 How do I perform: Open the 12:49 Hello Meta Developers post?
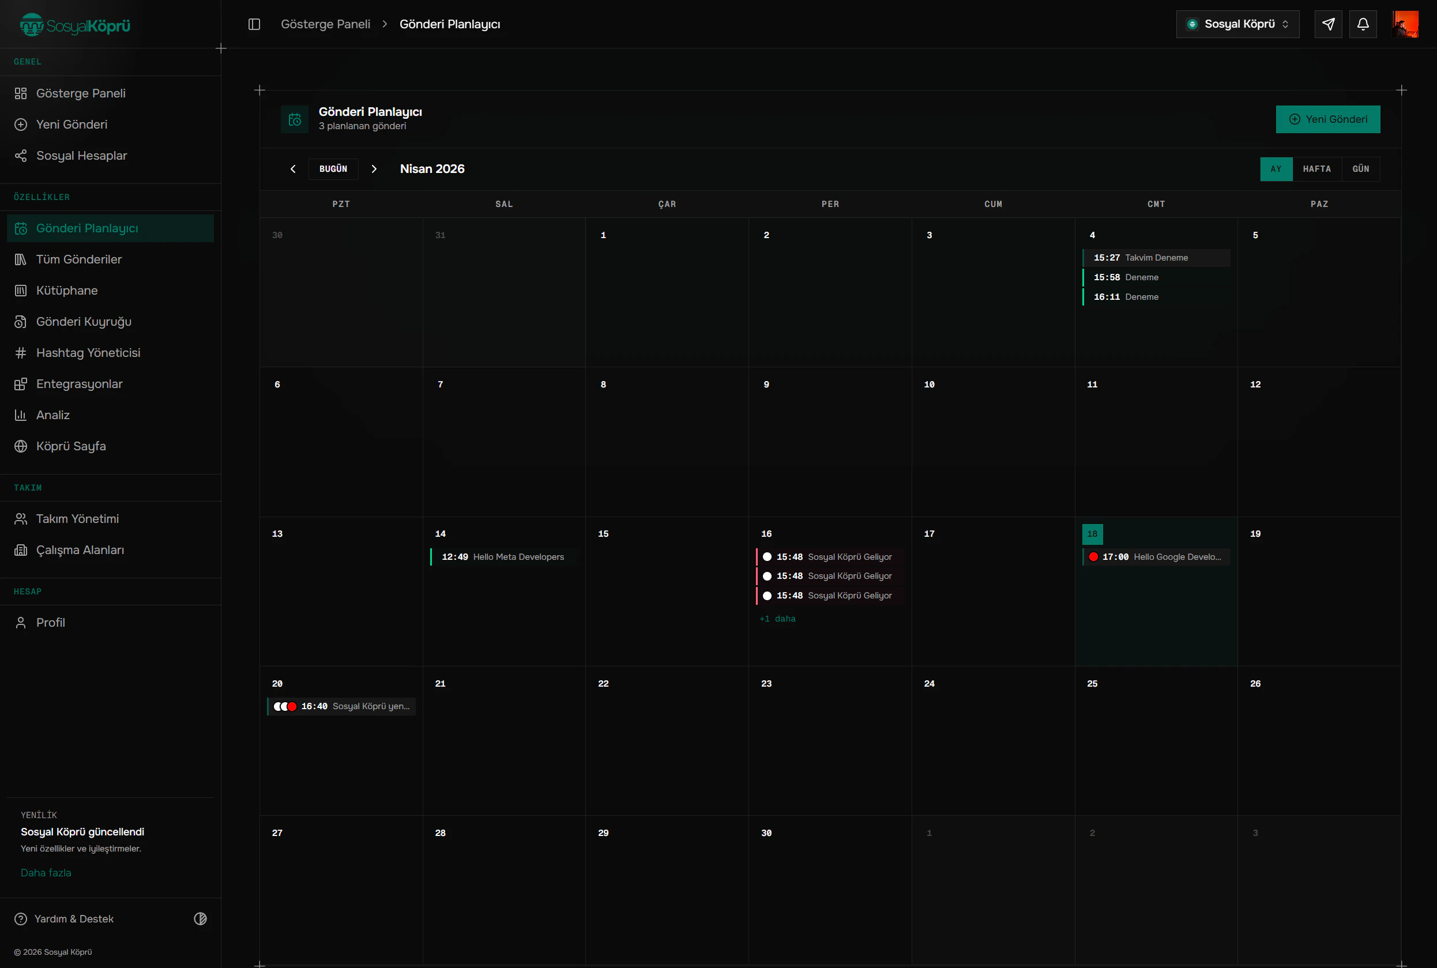pyautogui.click(x=505, y=557)
